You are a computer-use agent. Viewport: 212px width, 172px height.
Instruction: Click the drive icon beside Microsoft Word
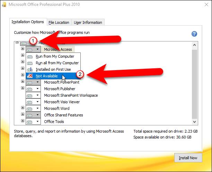coord(29,109)
